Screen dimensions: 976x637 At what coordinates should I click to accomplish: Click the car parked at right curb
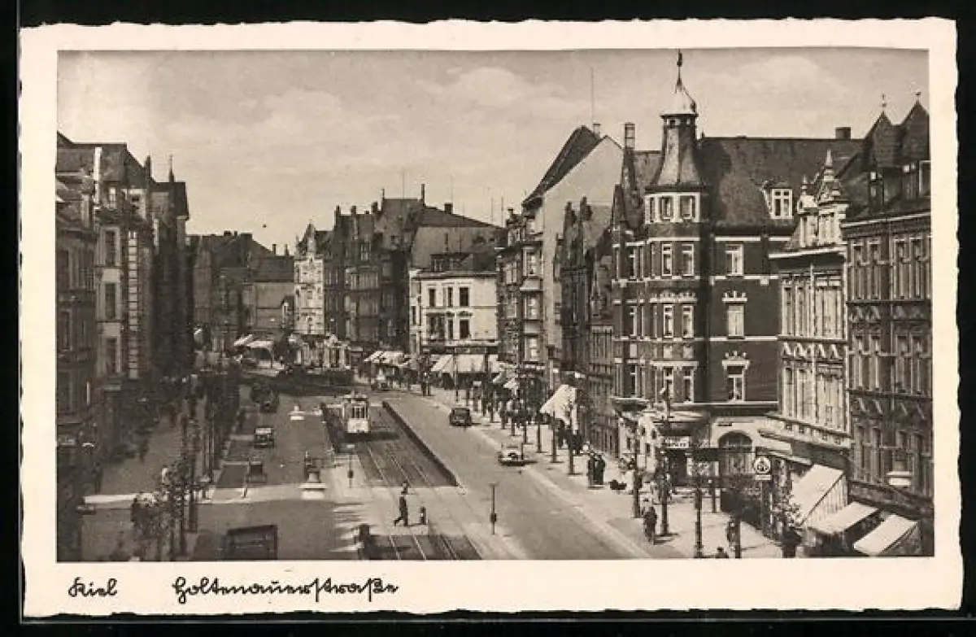[510, 456]
